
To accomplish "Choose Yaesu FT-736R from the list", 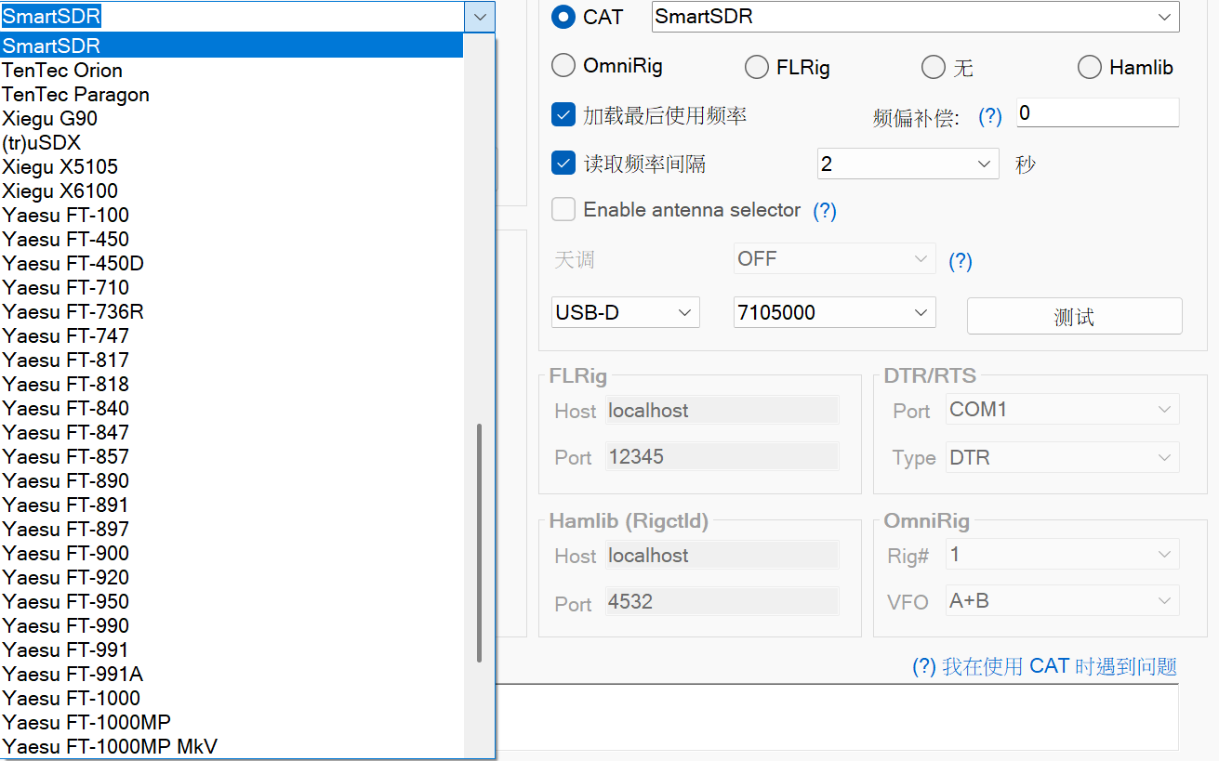I will coord(232,311).
